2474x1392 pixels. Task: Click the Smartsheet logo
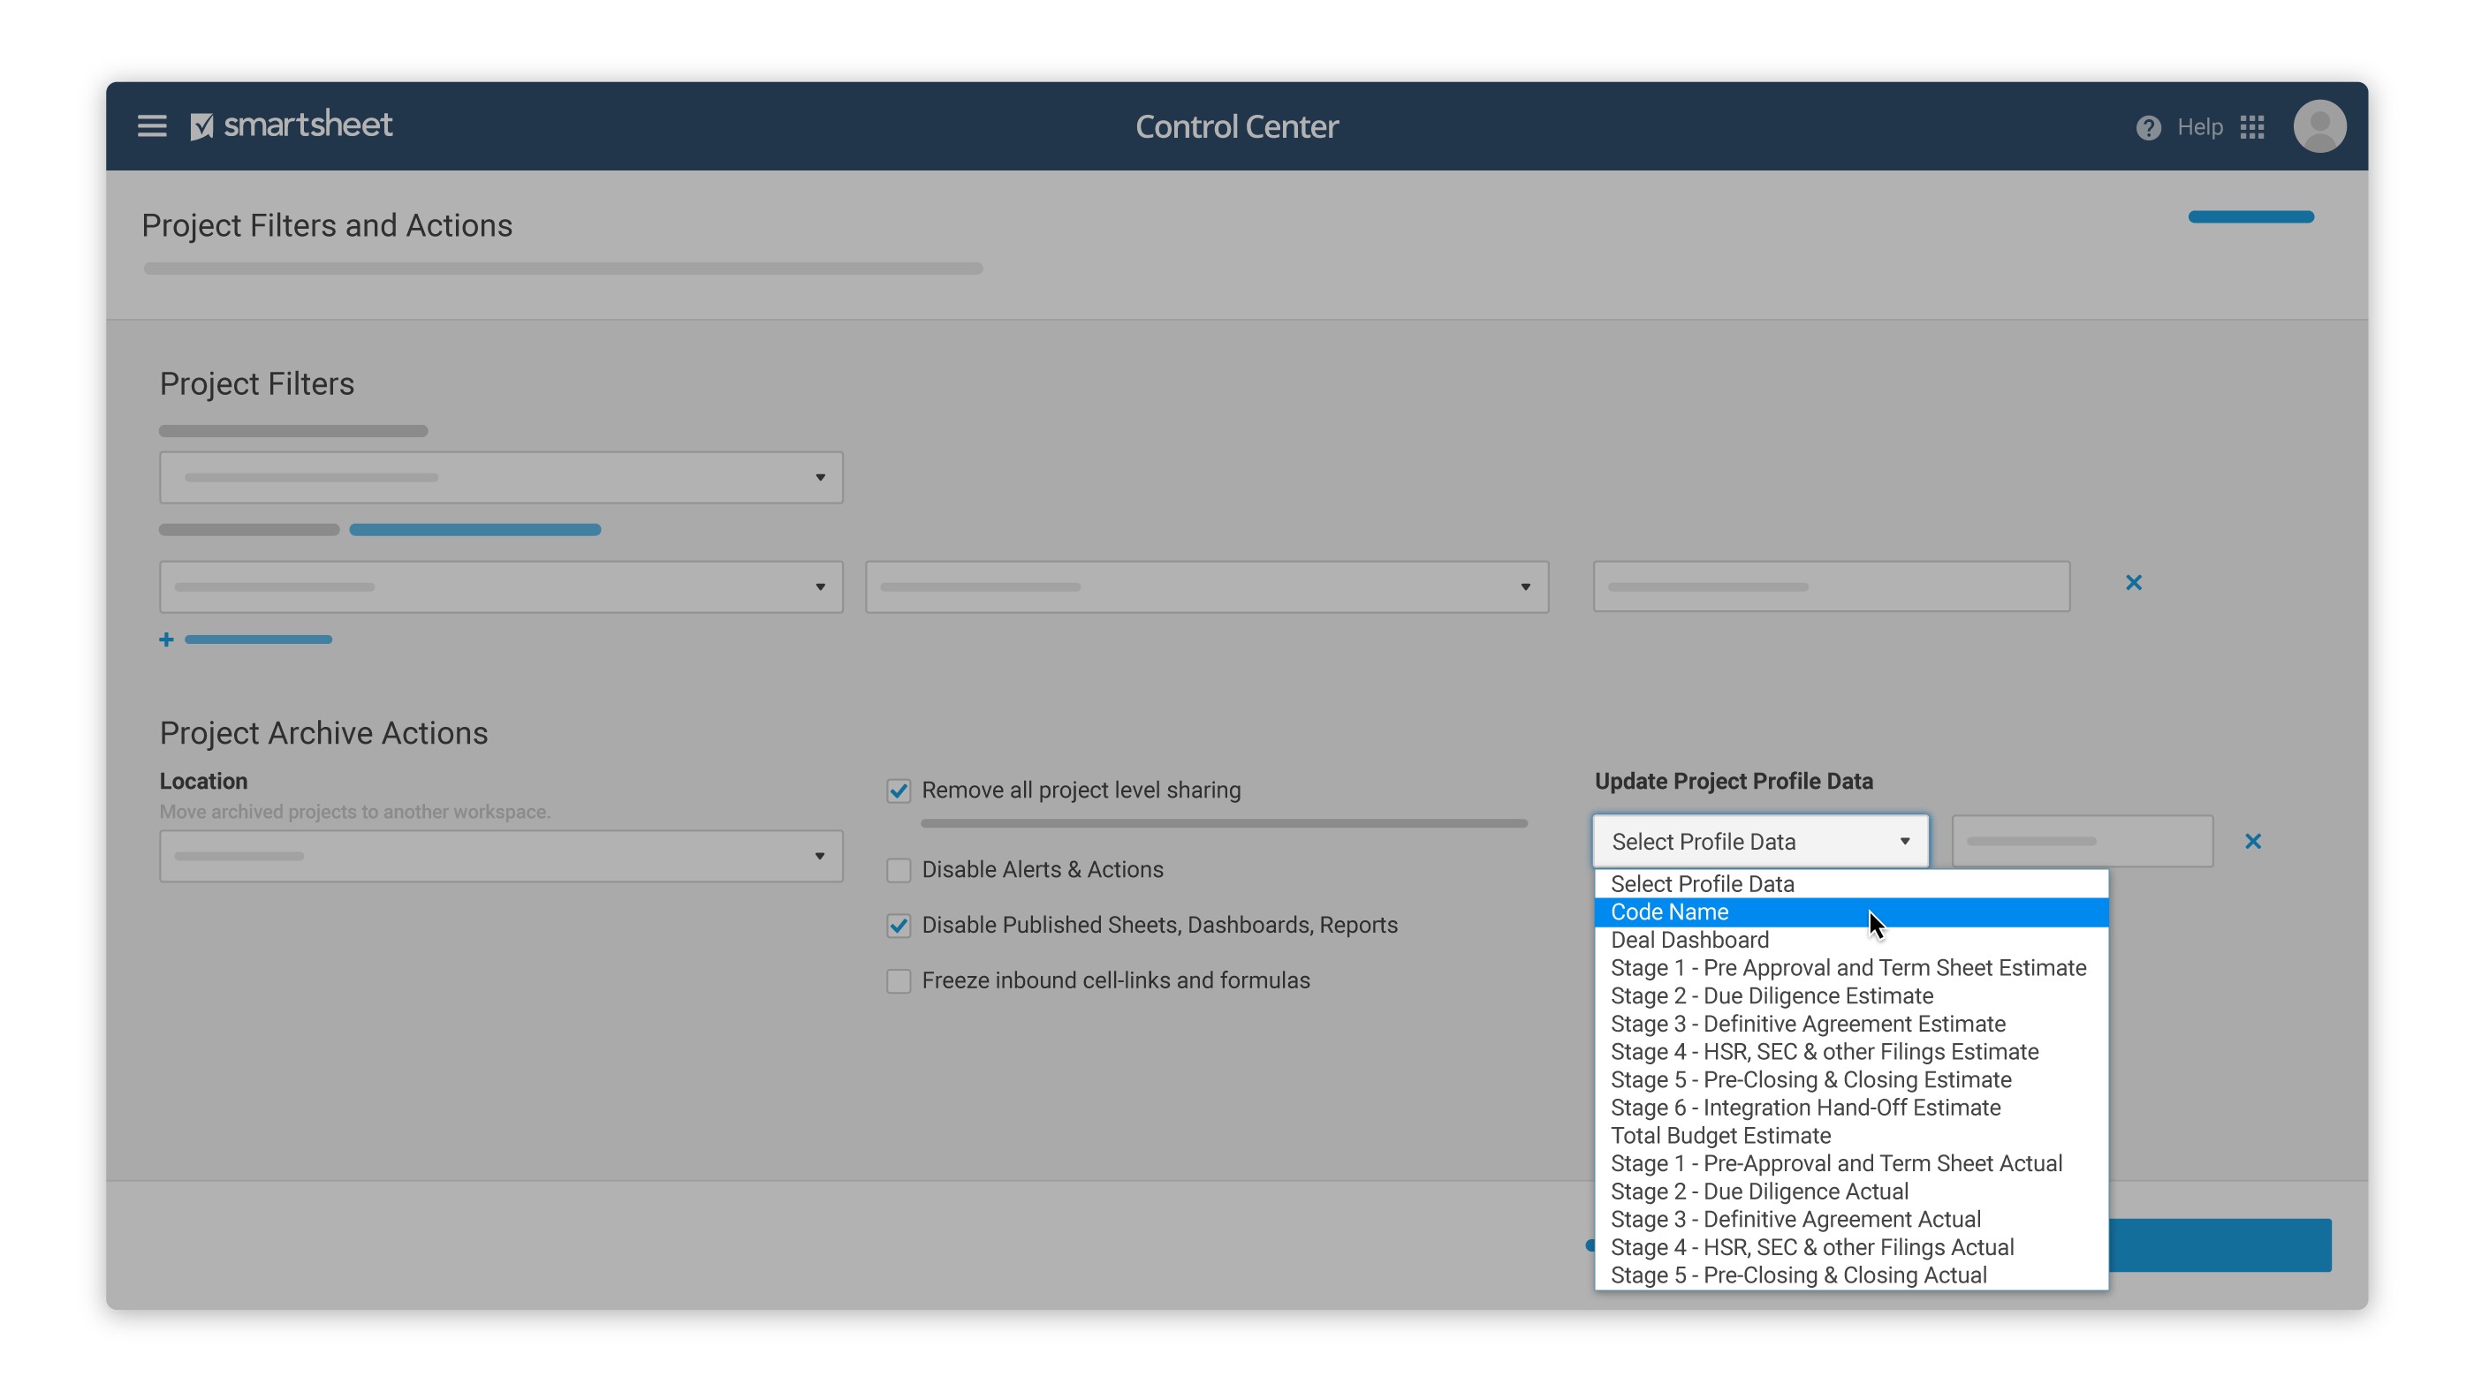(292, 124)
